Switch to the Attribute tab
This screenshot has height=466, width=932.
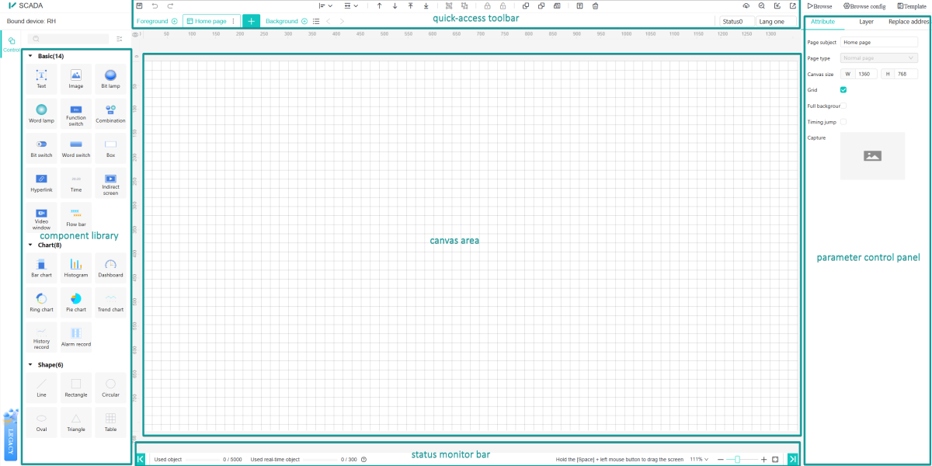click(x=822, y=22)
